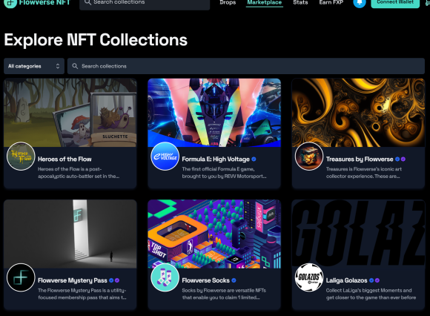
Task: Open the Flowverse Socks avatar icon
Action: [x=165, y=277]
